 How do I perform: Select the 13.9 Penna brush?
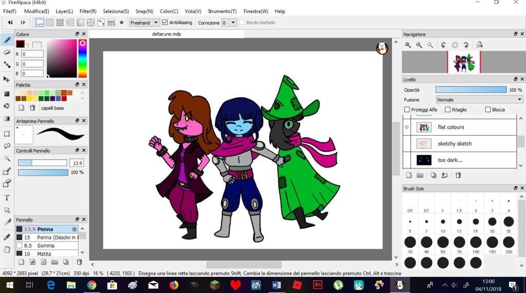(x=47, y=229)
